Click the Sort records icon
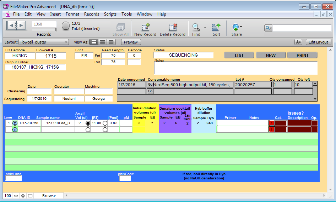 pyautogui.click(x=216, y=27)
